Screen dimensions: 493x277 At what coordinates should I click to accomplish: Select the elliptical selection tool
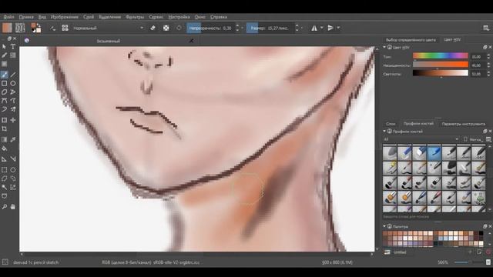[13, 170]
